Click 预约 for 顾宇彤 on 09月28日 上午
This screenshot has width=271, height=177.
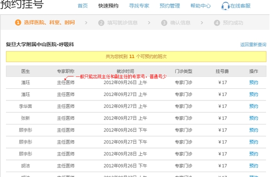pos(254,154)
